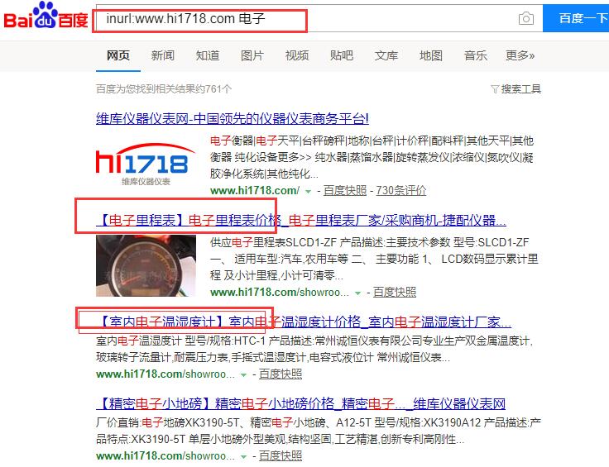Image resolution: width=609 pixels, height=467 pixels.
Task: Open the 维库仪器仪表网 result title link
Action: pyautogui.click(x=233, y=118)
